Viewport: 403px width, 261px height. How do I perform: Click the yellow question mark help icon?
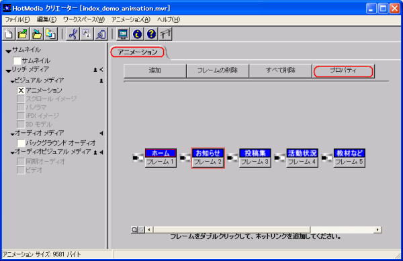tap(151, 34)
